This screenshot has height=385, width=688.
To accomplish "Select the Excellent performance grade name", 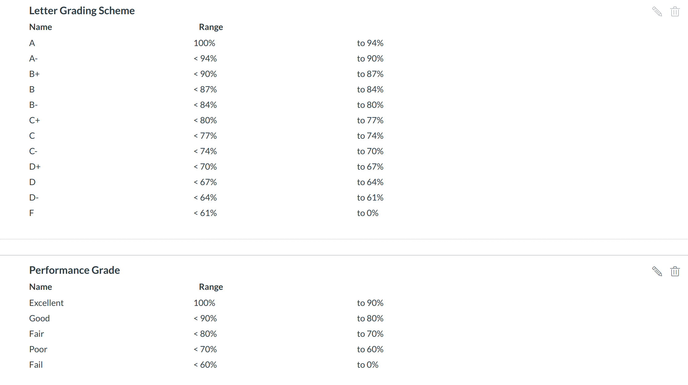I will (x=46, y=303).
